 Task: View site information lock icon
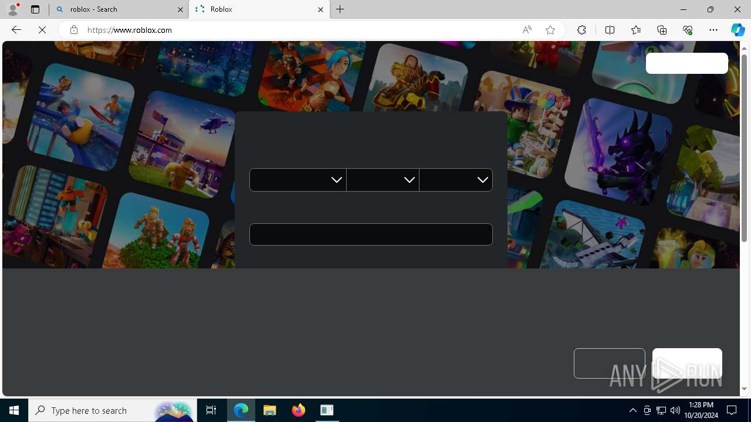[74, 30]
